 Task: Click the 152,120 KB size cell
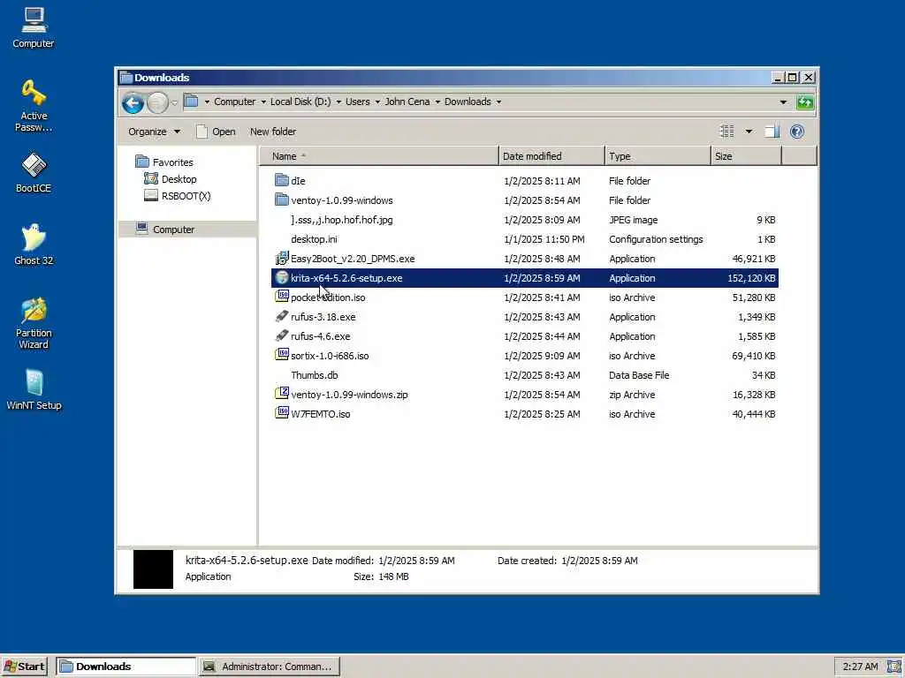751,278
